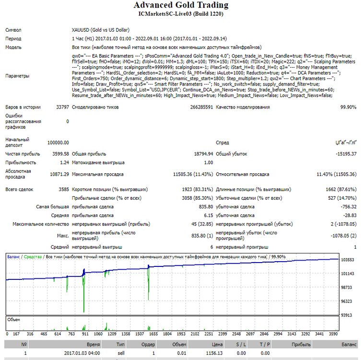Select the 'sell' type cell in row 1
Screen dimensions: 364x360
click(x=121, y=353)
